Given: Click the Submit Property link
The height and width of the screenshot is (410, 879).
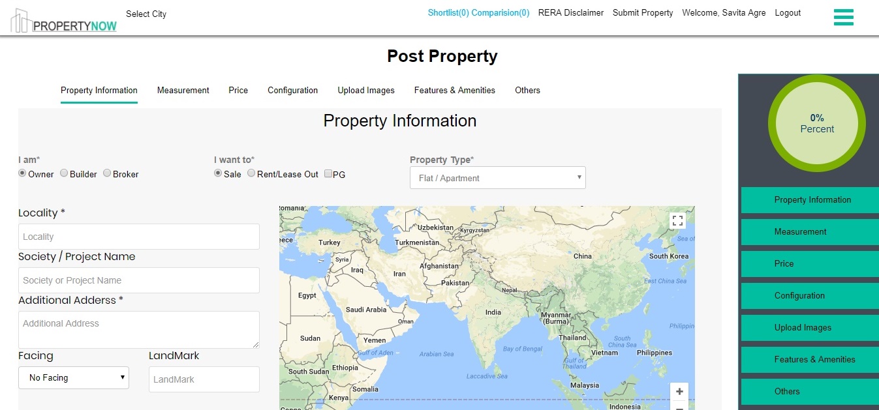Looking at the screenshot, I should [643, 12].
